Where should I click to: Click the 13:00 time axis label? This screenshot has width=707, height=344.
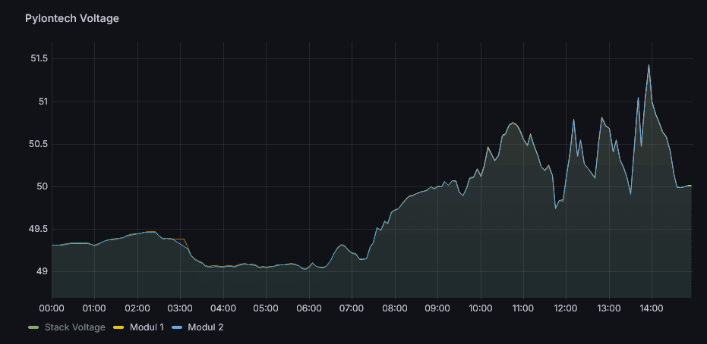[610, 308]
